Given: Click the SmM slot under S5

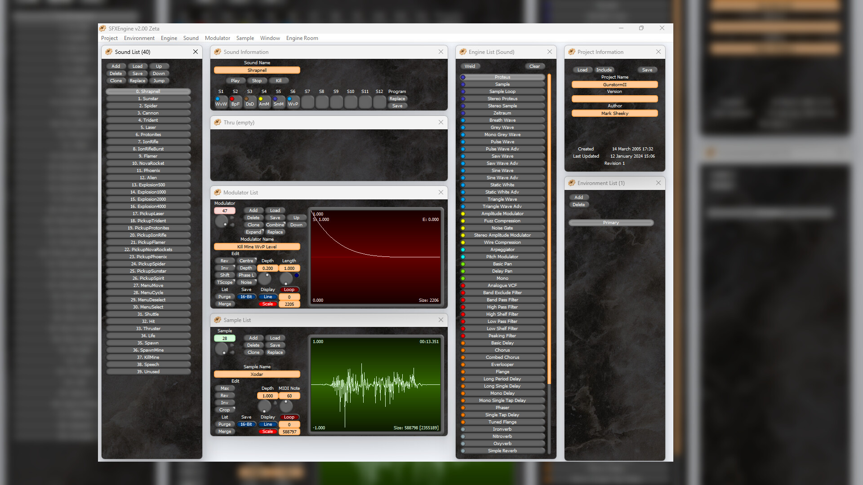Looking at the screenshot, I should (278, 102).
